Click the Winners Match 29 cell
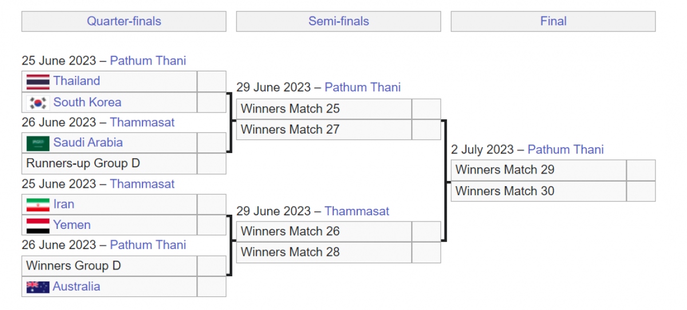 538,170
